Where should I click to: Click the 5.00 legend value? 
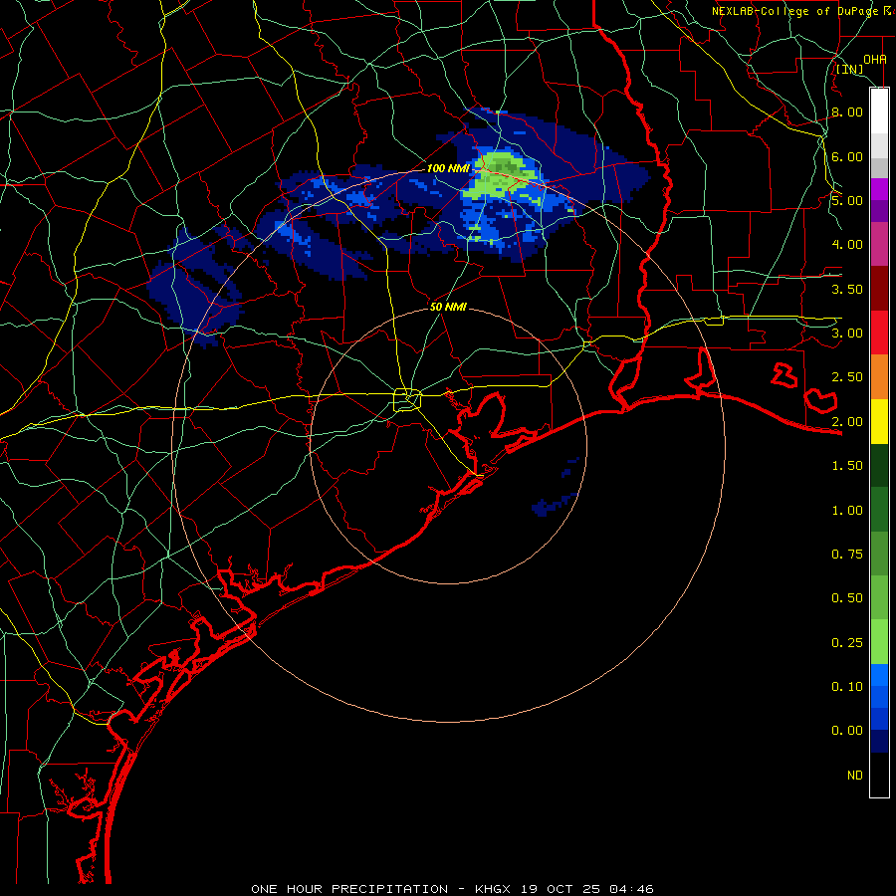[x=847, y=200]
